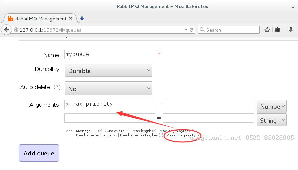298x170 pixels.
Task: Open the Auto delete dropdown set to No
Action: [108, 89]
